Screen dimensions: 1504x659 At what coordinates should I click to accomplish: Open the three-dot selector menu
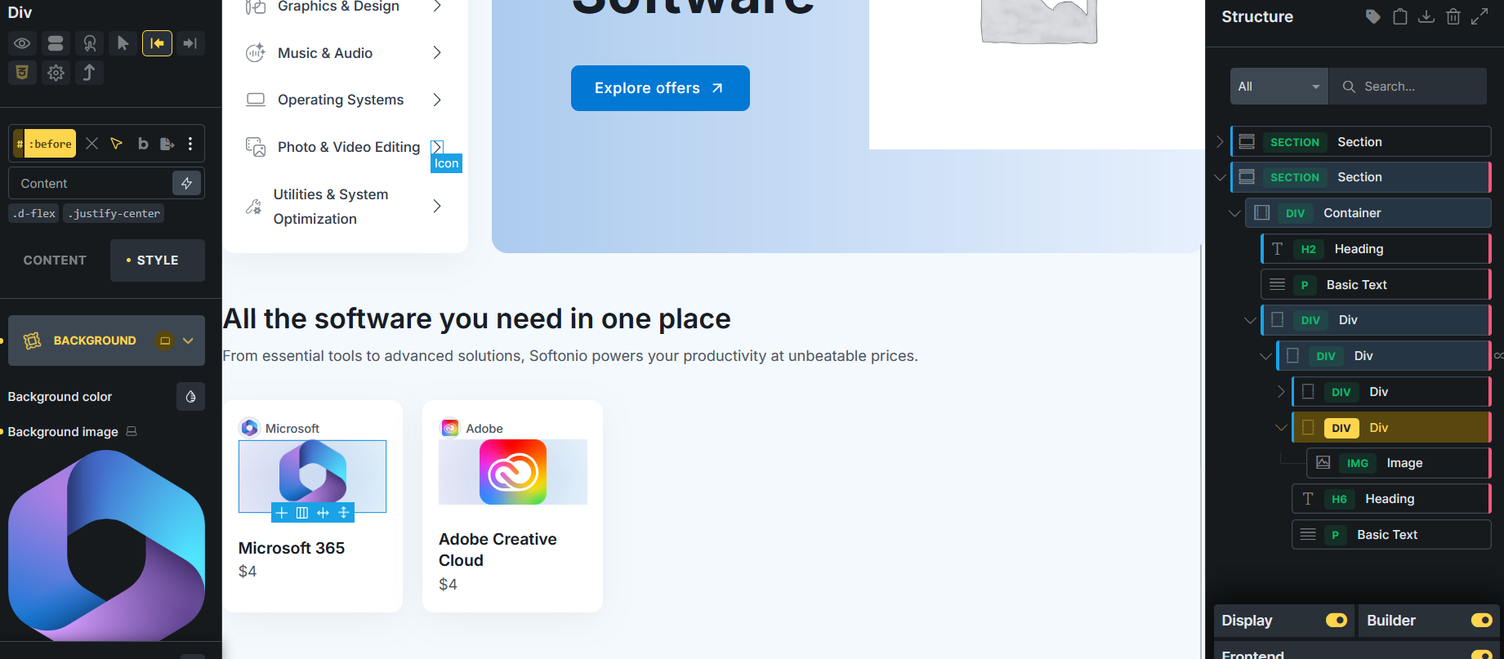click(x=190, y=144)
